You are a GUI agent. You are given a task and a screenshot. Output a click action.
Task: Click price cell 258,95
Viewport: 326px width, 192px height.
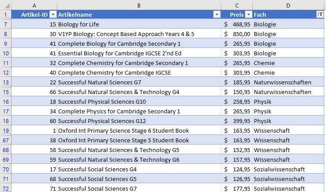tap(237, 101)
